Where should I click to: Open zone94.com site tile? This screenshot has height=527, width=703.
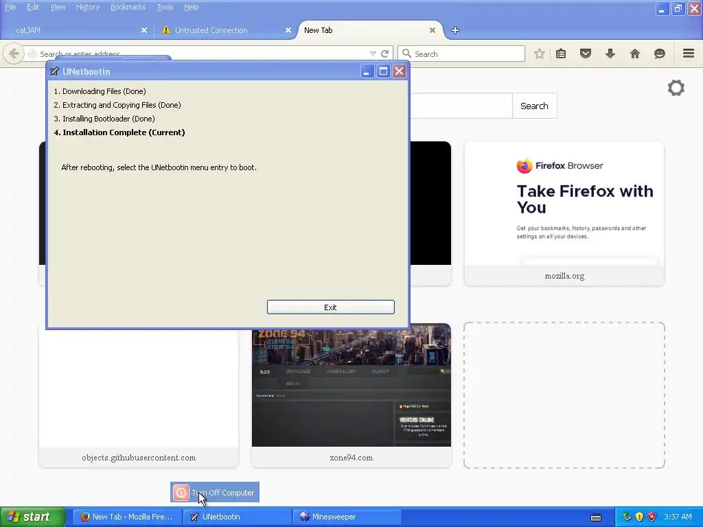click(351, 395)
